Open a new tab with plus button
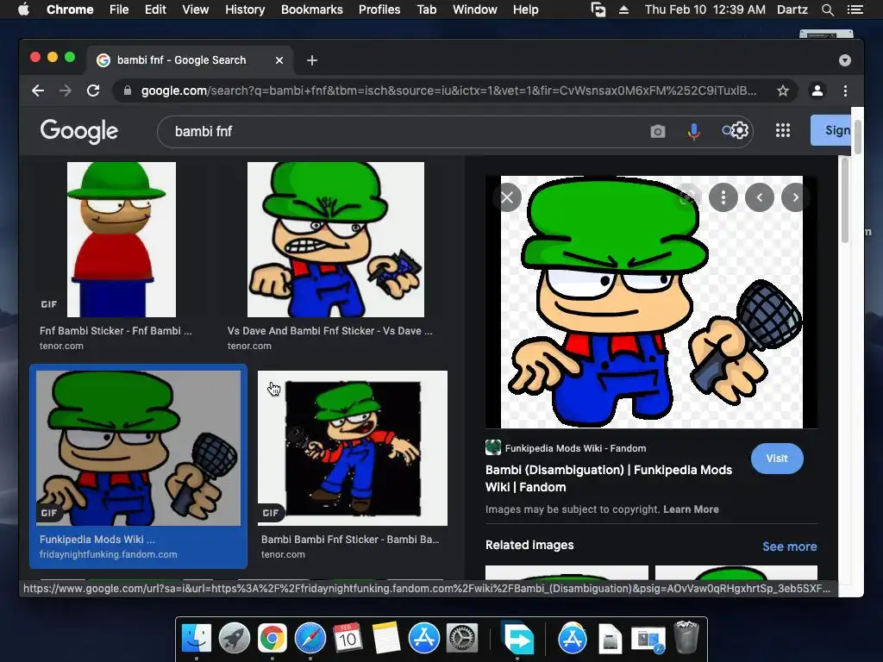 tap(312, 60)
